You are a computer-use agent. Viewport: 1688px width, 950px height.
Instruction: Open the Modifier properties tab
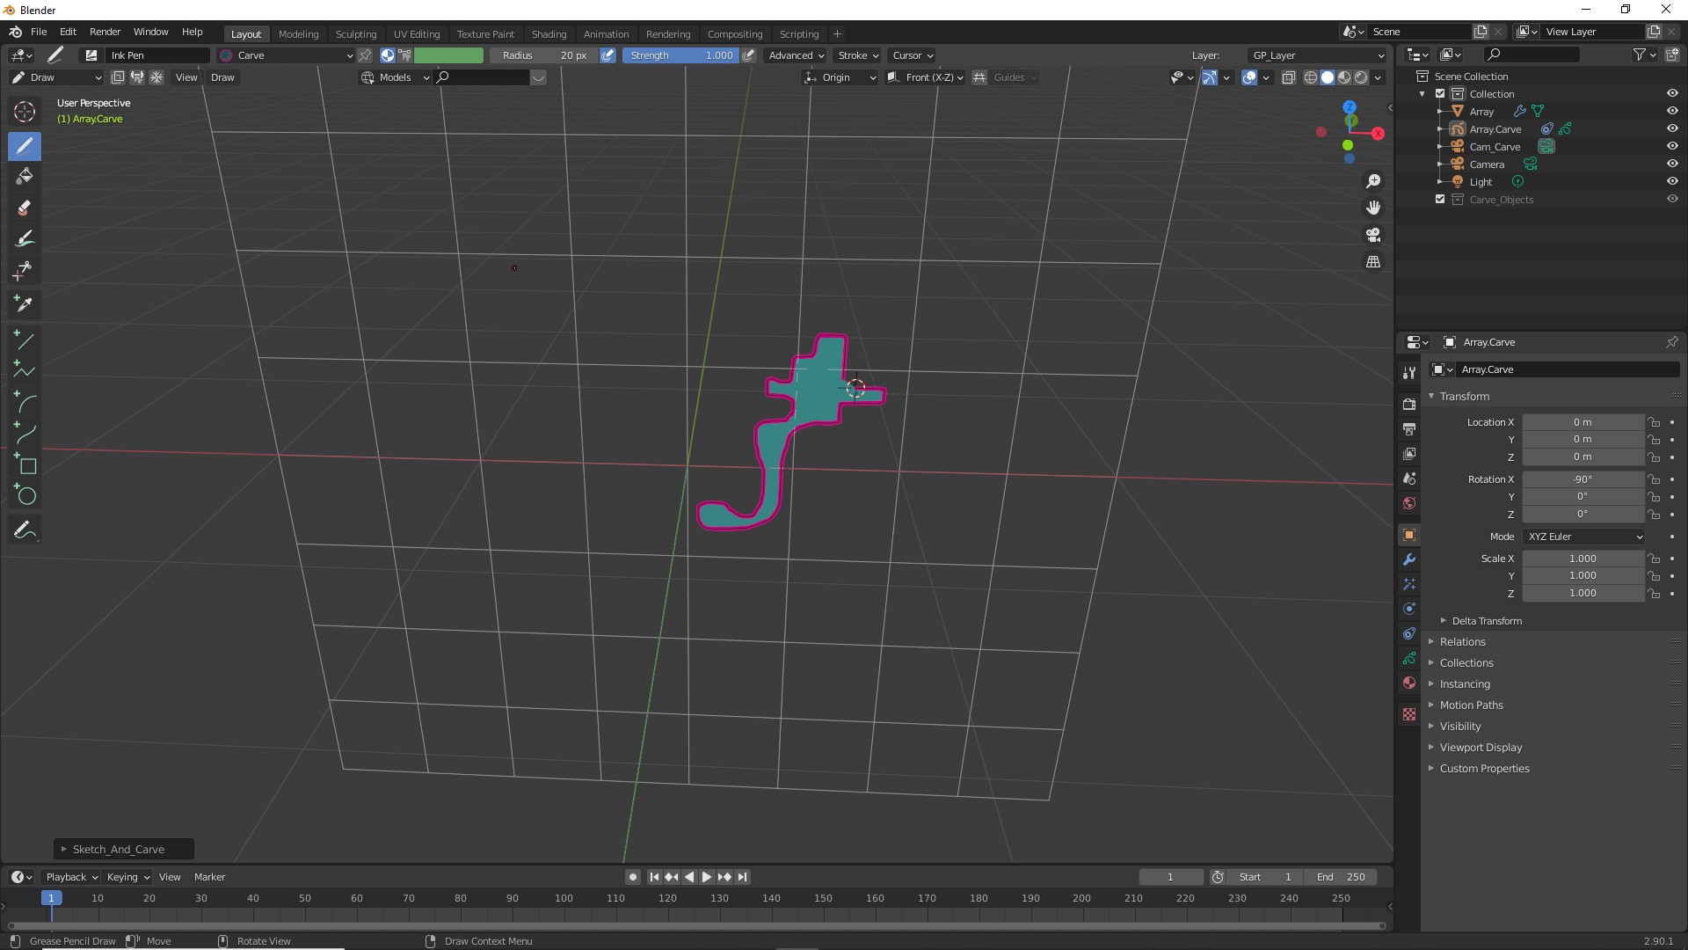tap(1409, 559)
